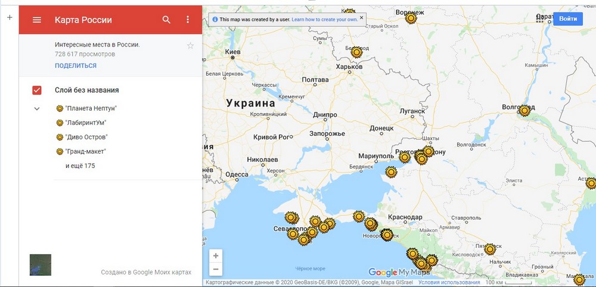The width and height of the screenshot is (596, 287).
Task: Click the plus icon at far left edge
Action: tap(10, 17)
